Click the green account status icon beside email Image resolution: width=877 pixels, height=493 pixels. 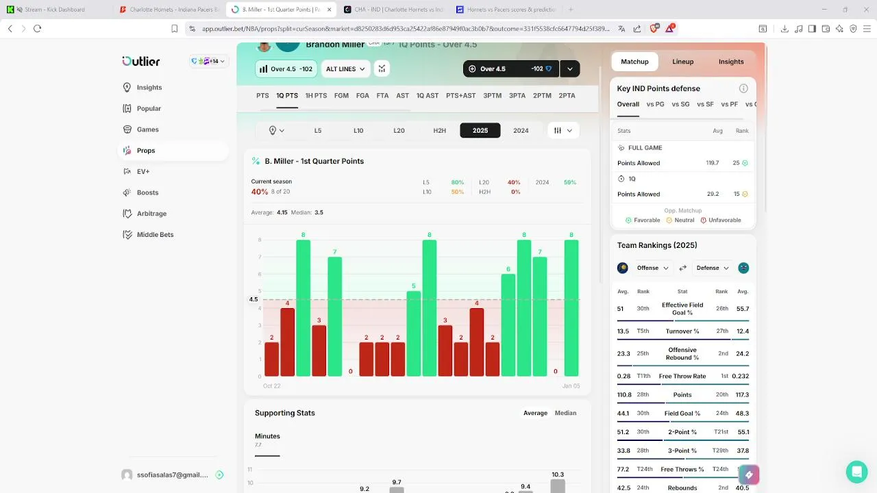click(219, 475)
